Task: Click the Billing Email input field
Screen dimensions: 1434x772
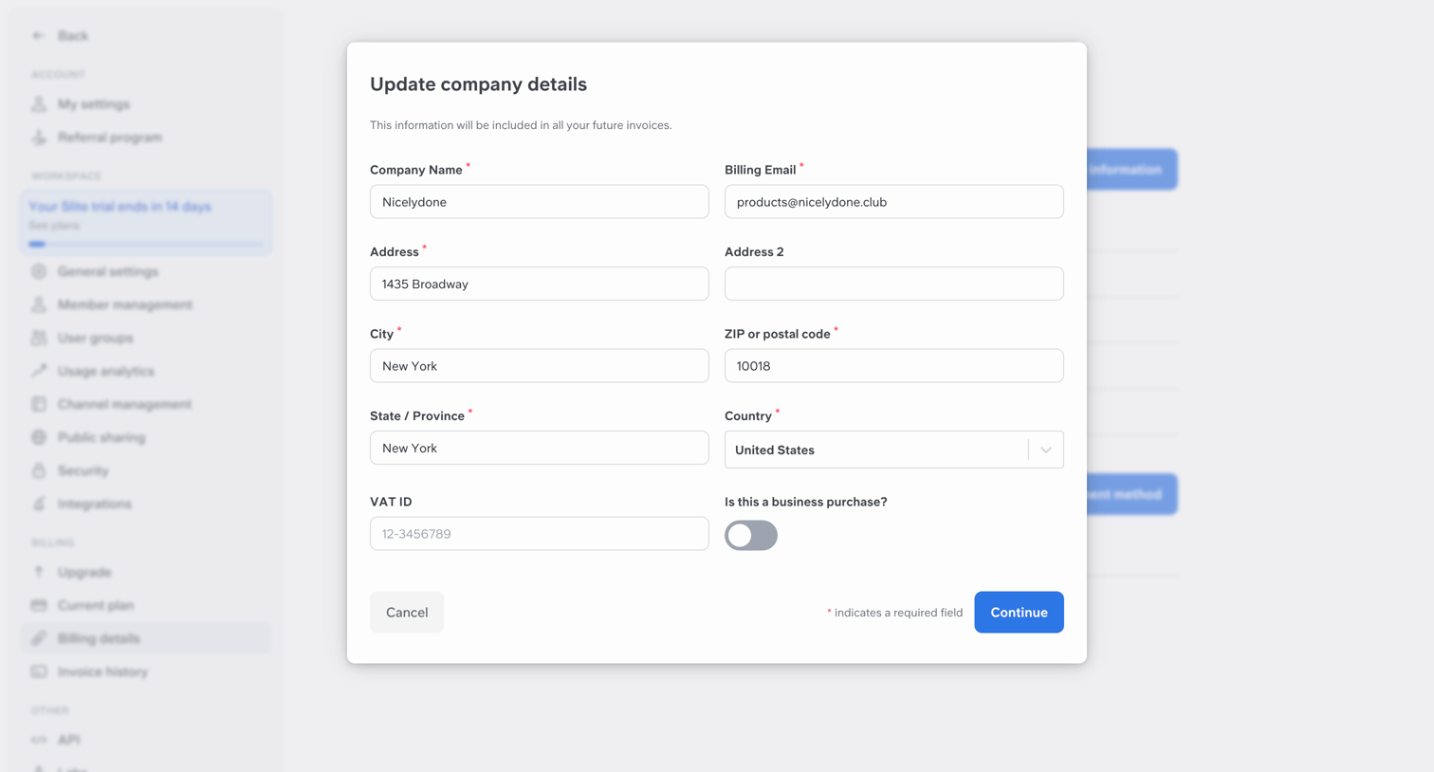Action: [x=893, y=202]
